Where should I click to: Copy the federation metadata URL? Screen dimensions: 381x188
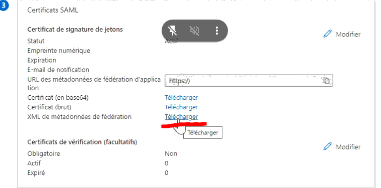pos(327,81)
